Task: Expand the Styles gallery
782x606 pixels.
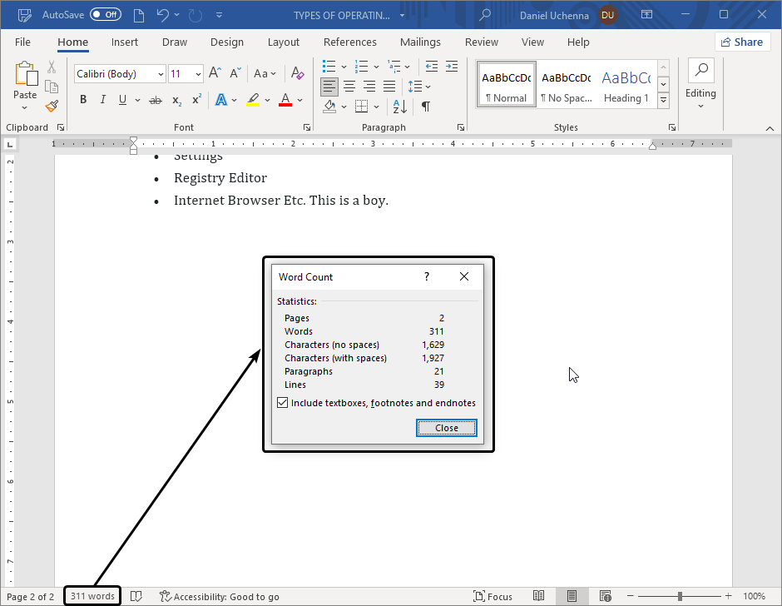Action: pos(663,100)
